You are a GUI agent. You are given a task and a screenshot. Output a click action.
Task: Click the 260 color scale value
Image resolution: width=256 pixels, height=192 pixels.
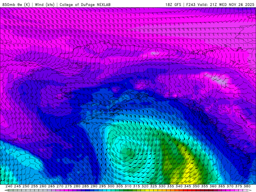43,186
